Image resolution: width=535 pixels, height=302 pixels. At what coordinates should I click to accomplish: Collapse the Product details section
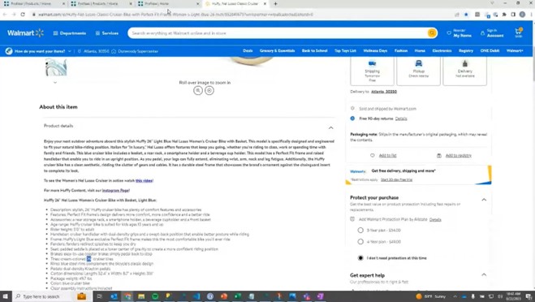tap(330, 127)
